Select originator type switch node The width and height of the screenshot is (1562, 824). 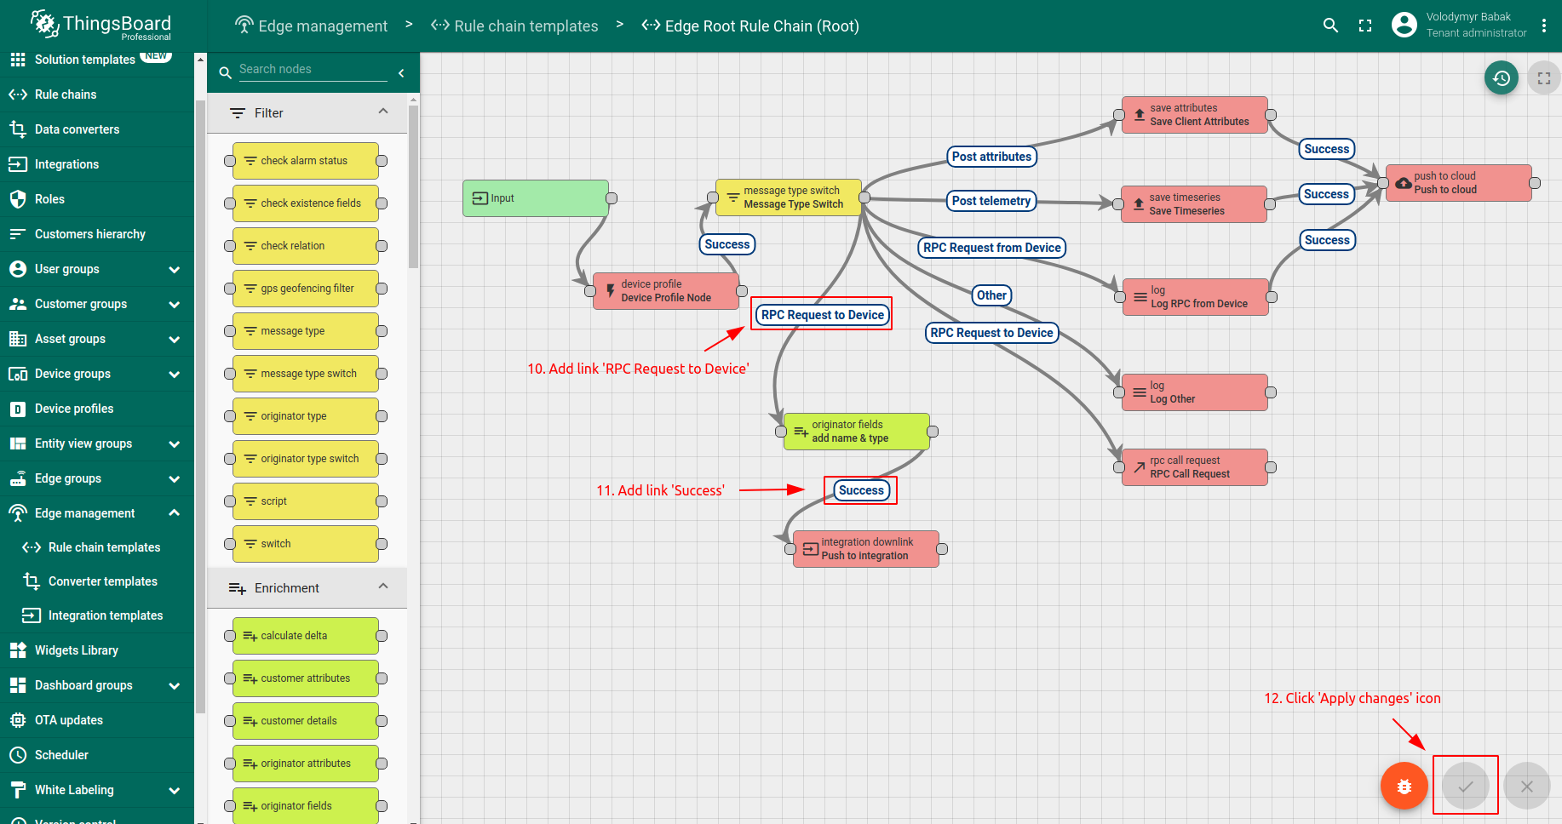305,459
